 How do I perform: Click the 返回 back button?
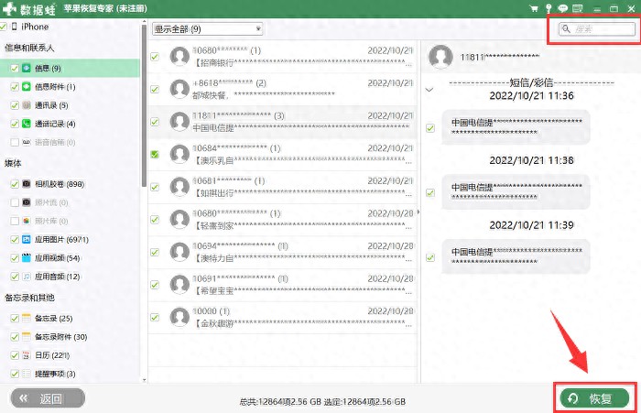[x=48, y=398]
